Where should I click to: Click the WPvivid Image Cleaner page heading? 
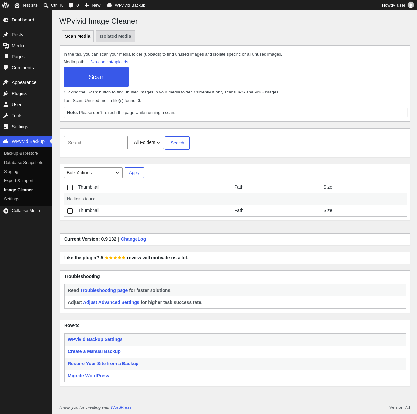98,21
